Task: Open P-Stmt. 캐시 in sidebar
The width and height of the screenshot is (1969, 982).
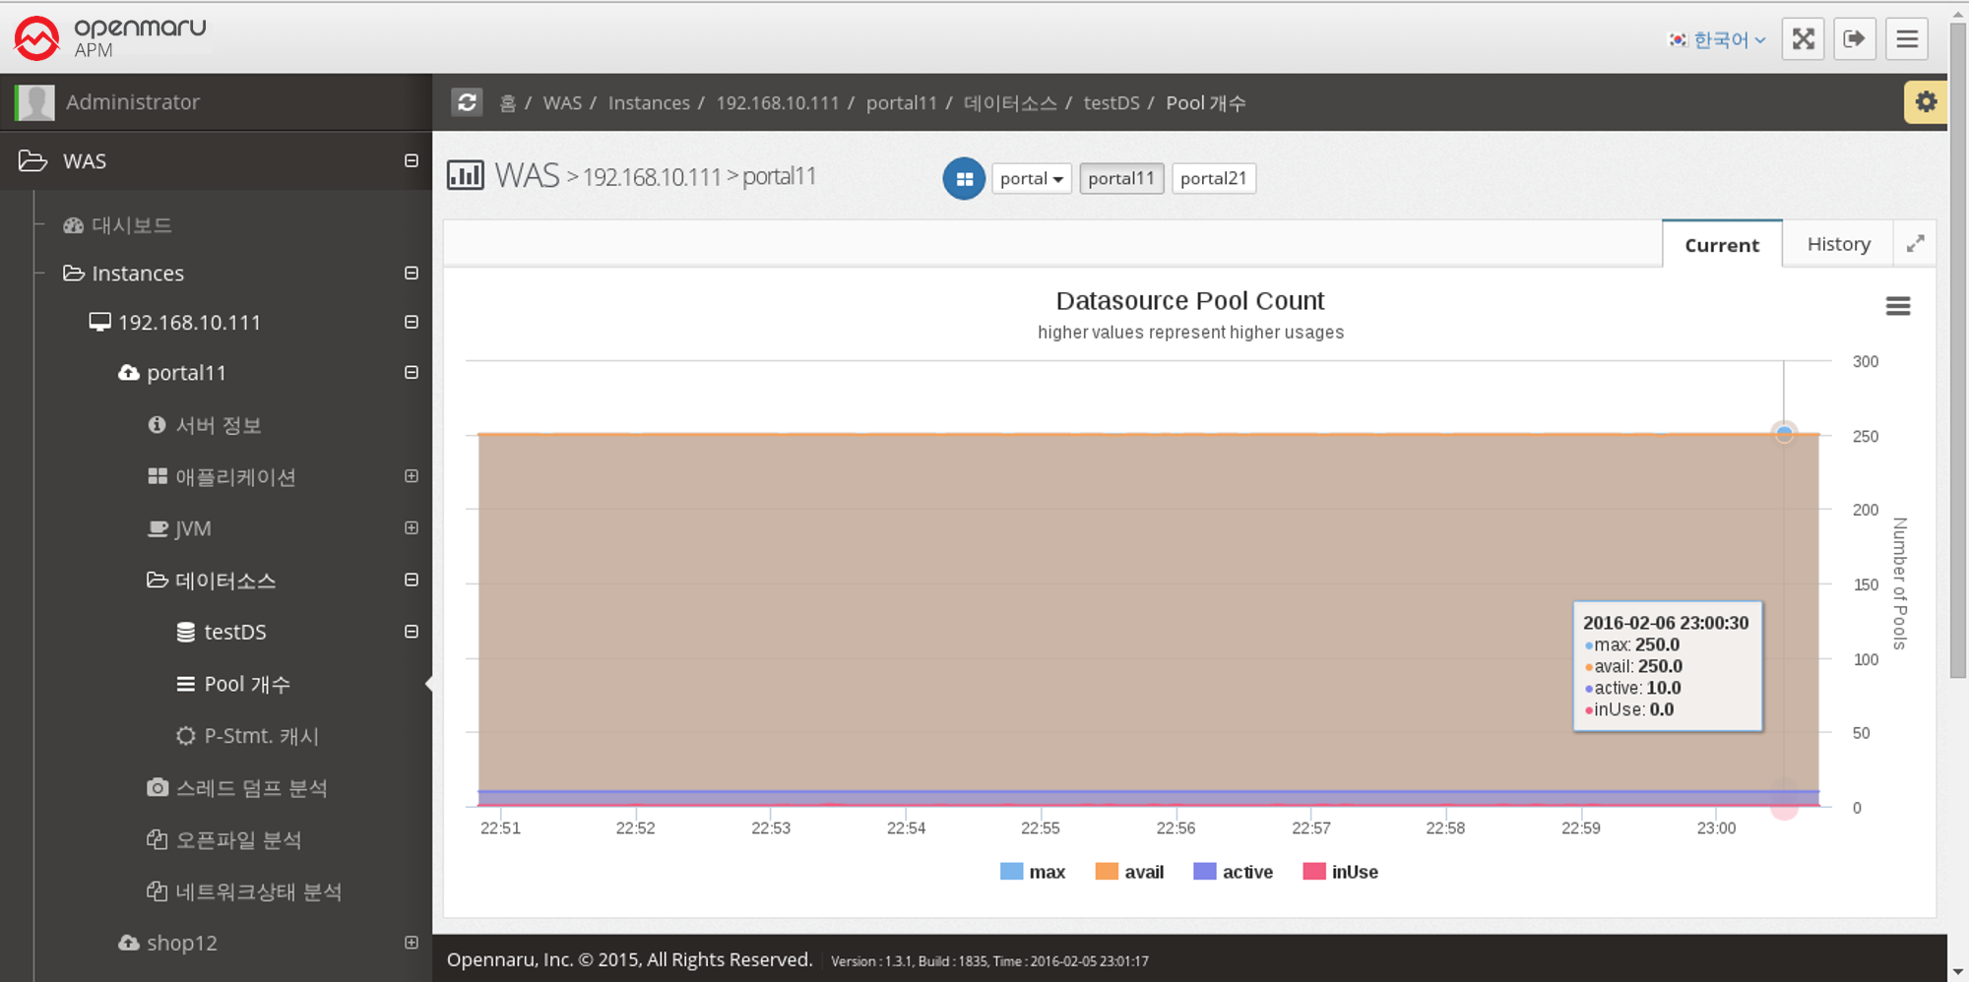Action: coord(261,736)
